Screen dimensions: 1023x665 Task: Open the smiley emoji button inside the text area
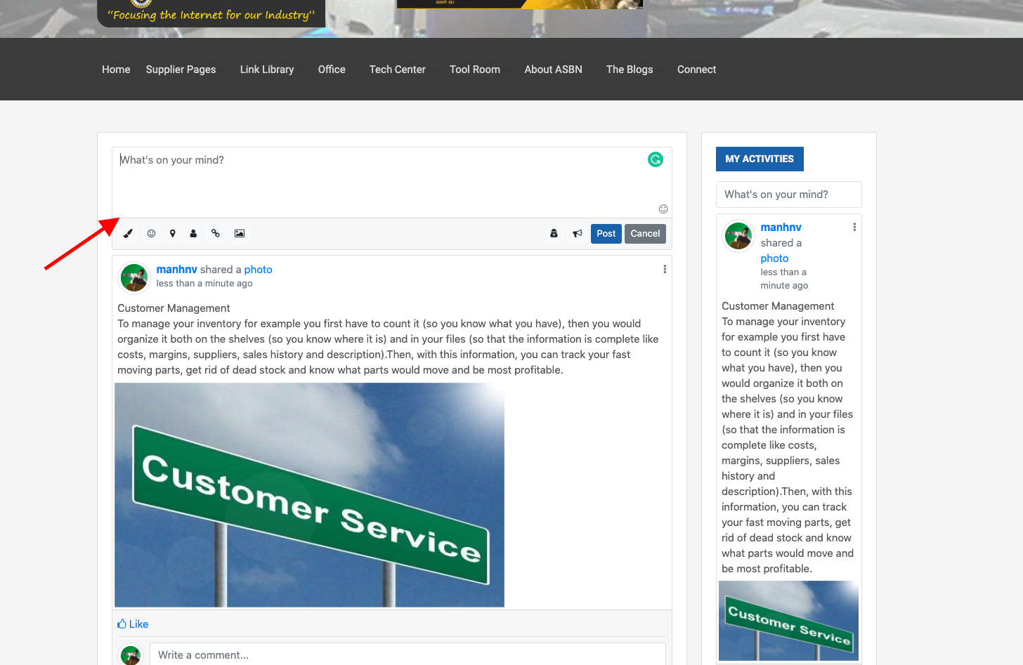click(663, 209)
